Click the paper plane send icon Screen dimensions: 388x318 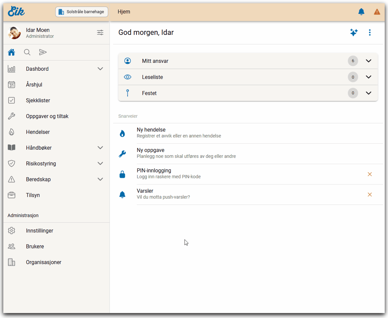[x=43, y=52]
